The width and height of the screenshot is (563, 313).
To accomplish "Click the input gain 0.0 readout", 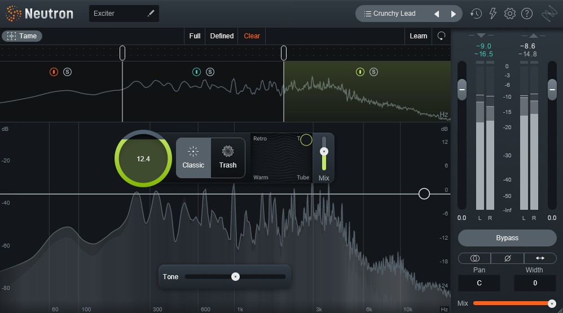I will [462, 218].
